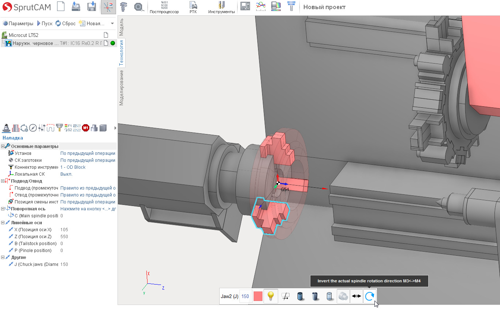
Task: Create a new project with blank page icon
Action: tap(61, 7)
